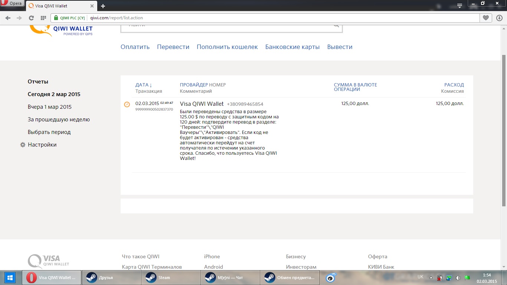Select transaction ID 999999900502837370
Image resolution: width=507 pixels, height=285 pixels.
(x=154, y=109)
